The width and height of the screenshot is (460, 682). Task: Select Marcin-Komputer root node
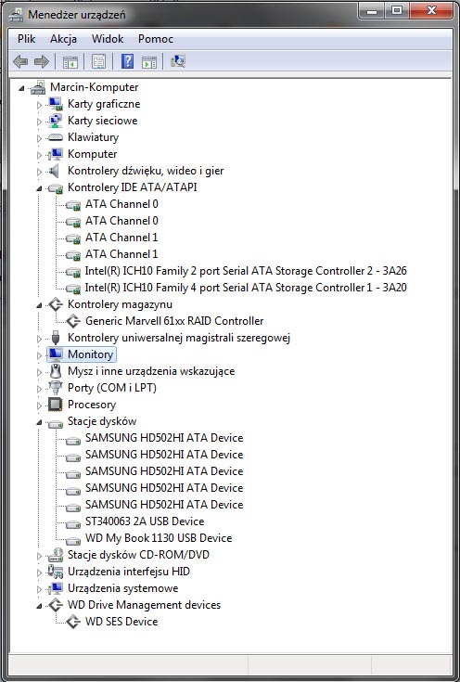(x=95, y=87)
